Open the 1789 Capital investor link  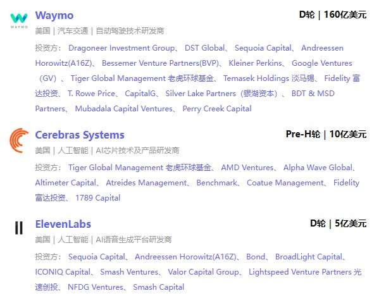(x=98, y=198)
